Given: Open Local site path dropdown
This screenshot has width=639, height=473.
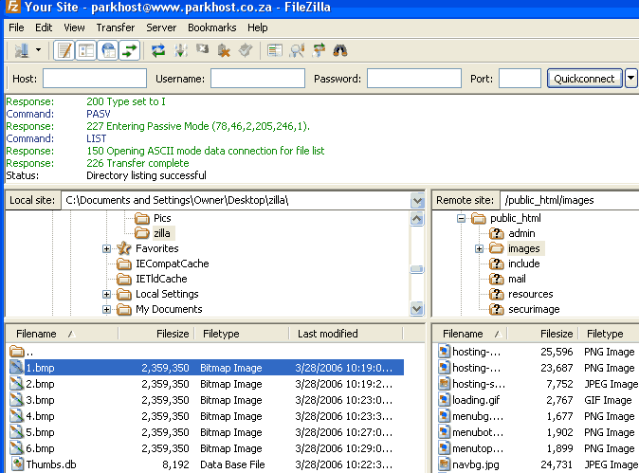Looking at the screenshot, I should pos(417,200).
